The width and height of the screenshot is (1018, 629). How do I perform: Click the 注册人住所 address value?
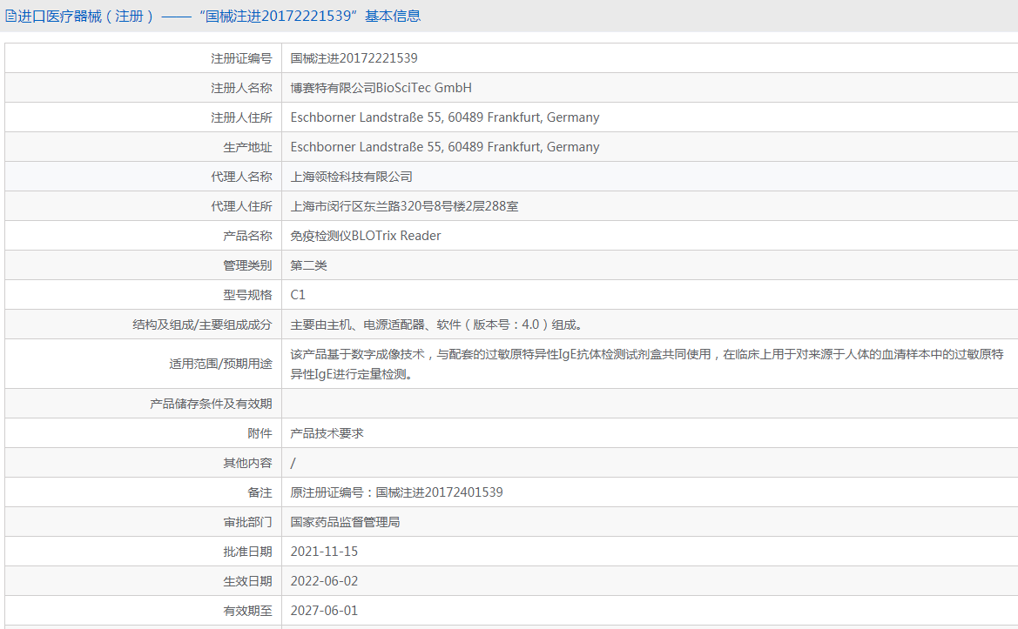(x=444, y=117)
